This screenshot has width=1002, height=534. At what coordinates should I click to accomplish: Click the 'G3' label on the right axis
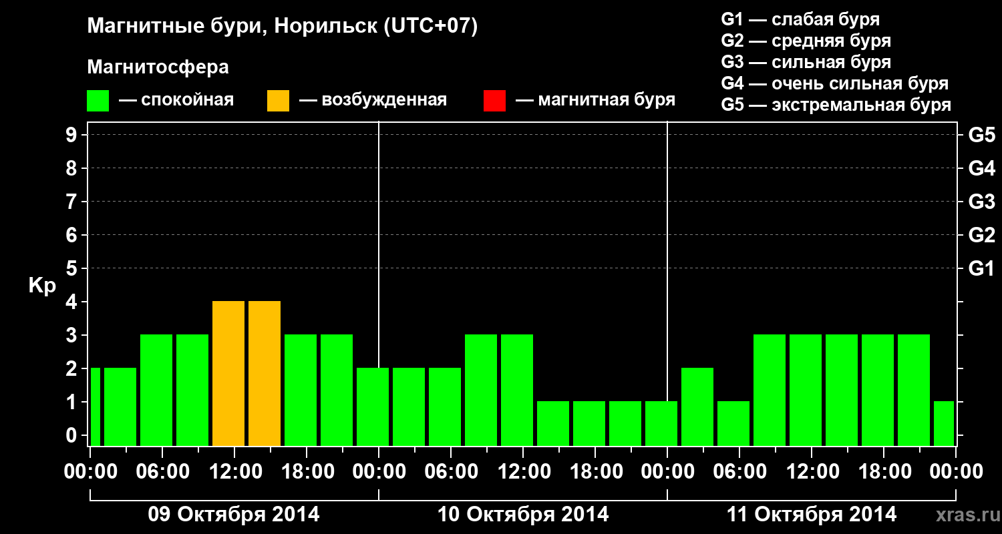pos(982,202)
